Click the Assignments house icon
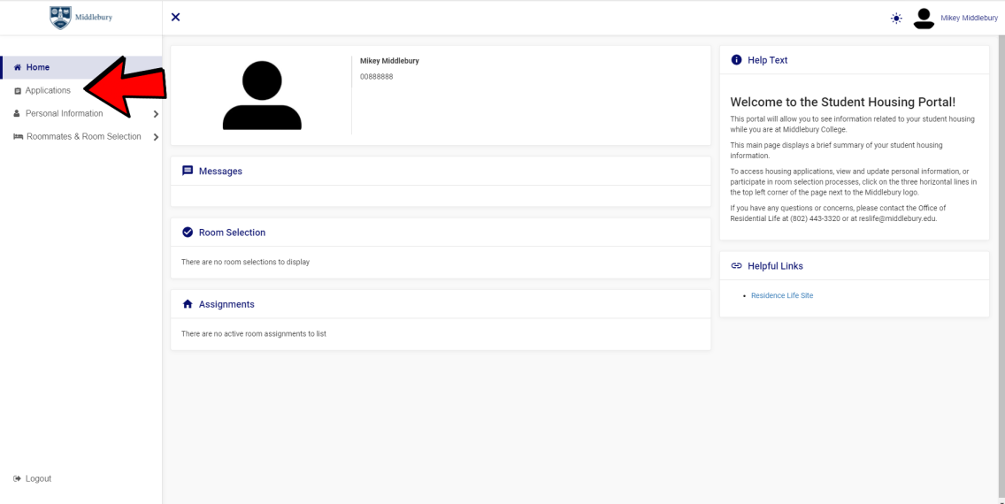 pyautogui.click(x=188, y=304)
